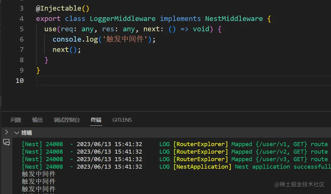Click the comments bubble icon
Viewport: 331px width, 194px height.
click(6, 142)
